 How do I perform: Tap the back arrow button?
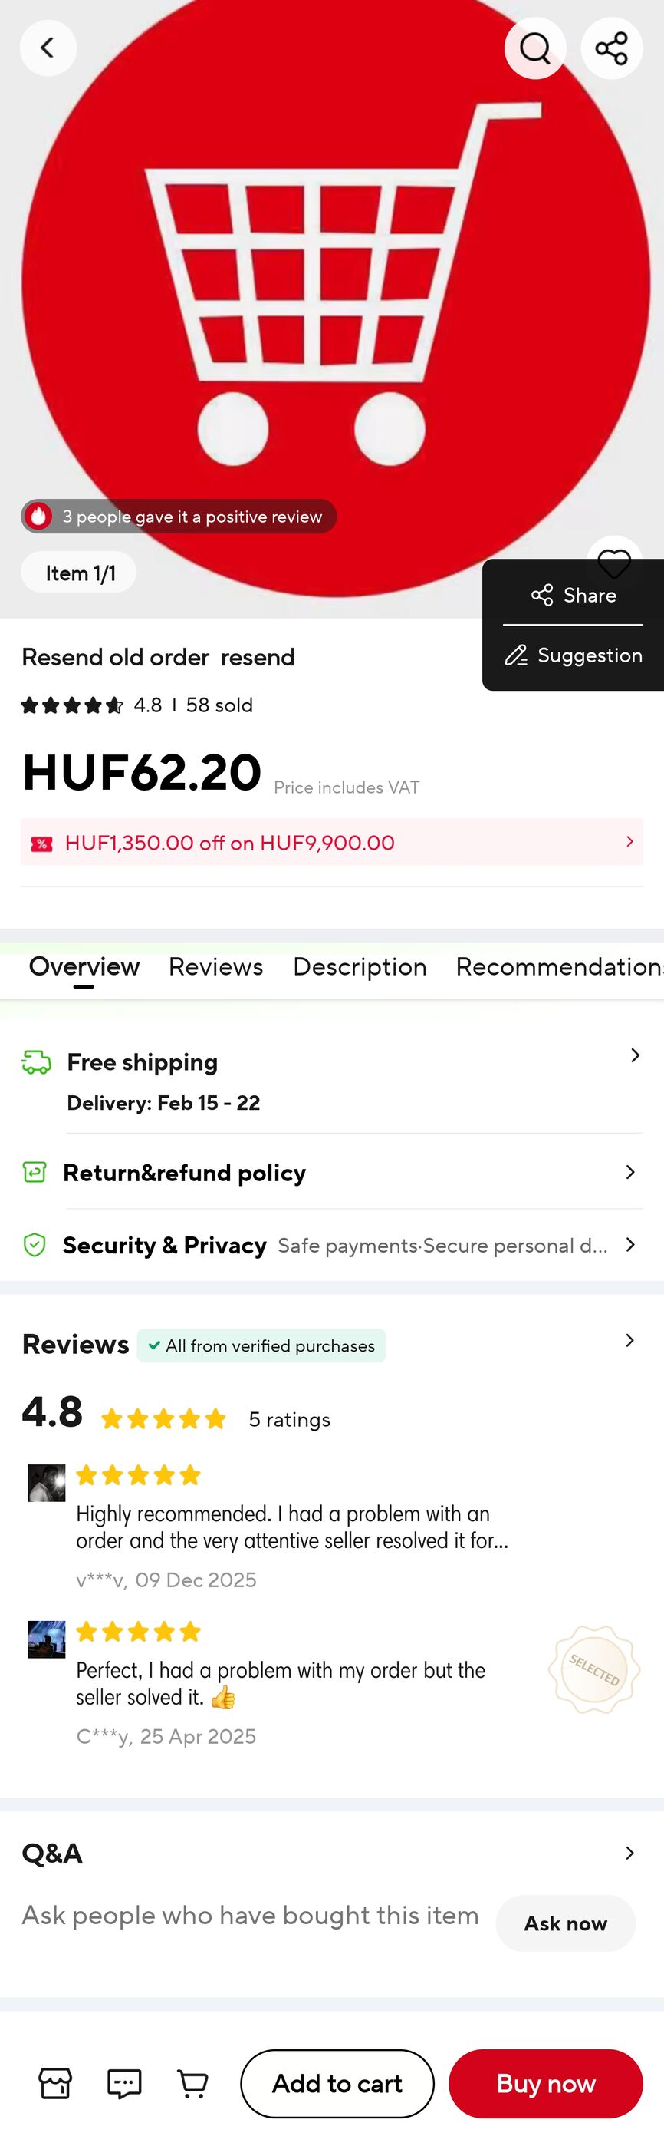[x=48, y=48]
